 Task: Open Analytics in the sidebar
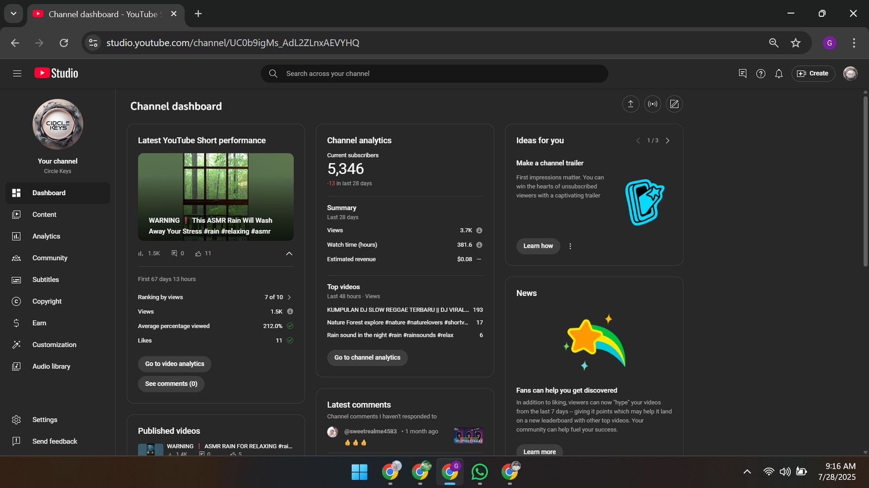point(58,236)
